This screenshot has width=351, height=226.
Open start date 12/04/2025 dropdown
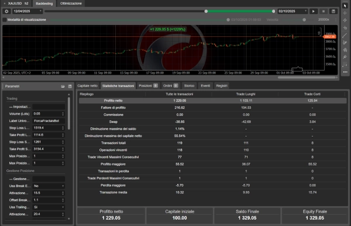(27, 11)
